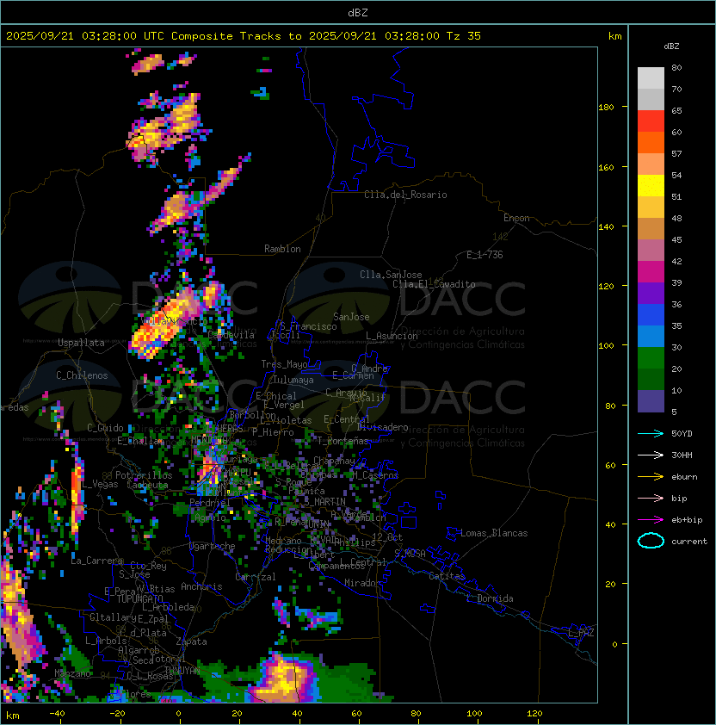The image size is (716, 725).
Task: Click the magenta eb+bip arrow legend symbol
Action: [x=651, y=520]
